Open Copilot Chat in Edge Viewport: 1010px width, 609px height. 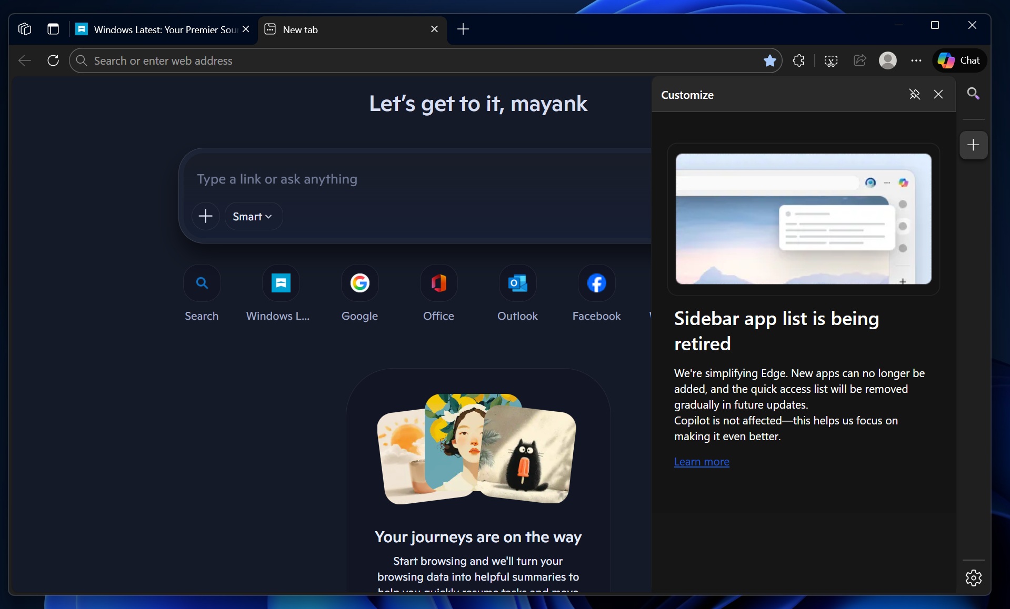click(959, 60)
